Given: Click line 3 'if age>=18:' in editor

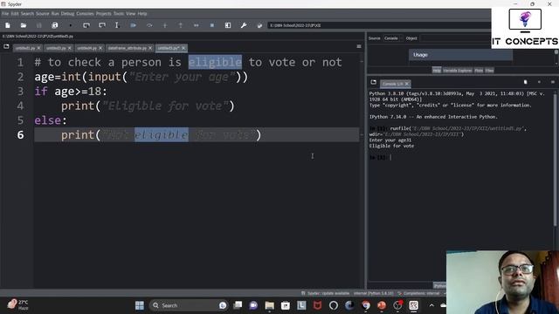Looking at the screenshot, I should tap(71, 92).
